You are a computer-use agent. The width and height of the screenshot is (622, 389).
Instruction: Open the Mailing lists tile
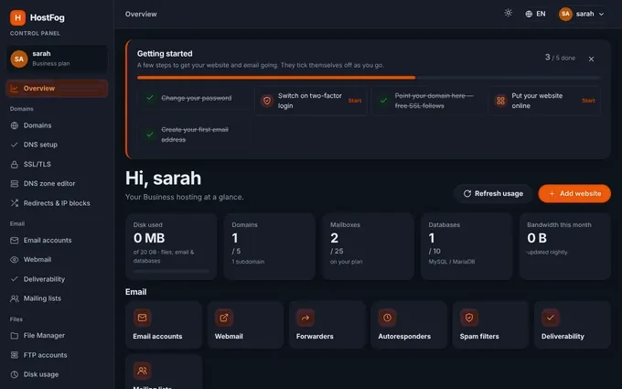164,372
